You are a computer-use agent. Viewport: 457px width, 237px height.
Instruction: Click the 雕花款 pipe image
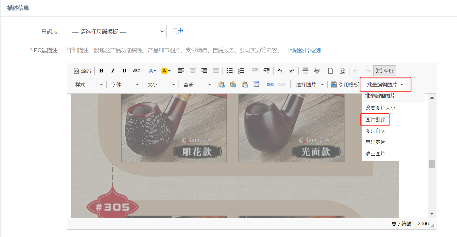[174, 128]
